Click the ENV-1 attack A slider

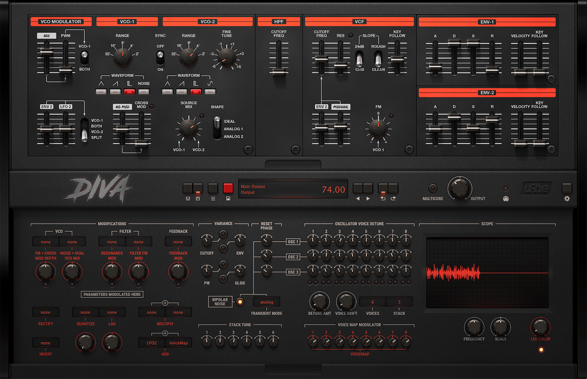(x=435, y=58)
